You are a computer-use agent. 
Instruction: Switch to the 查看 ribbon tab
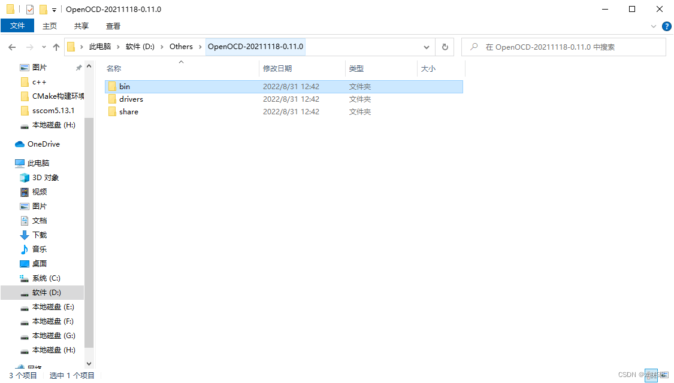pyautogui.click(x=113, y=26)
